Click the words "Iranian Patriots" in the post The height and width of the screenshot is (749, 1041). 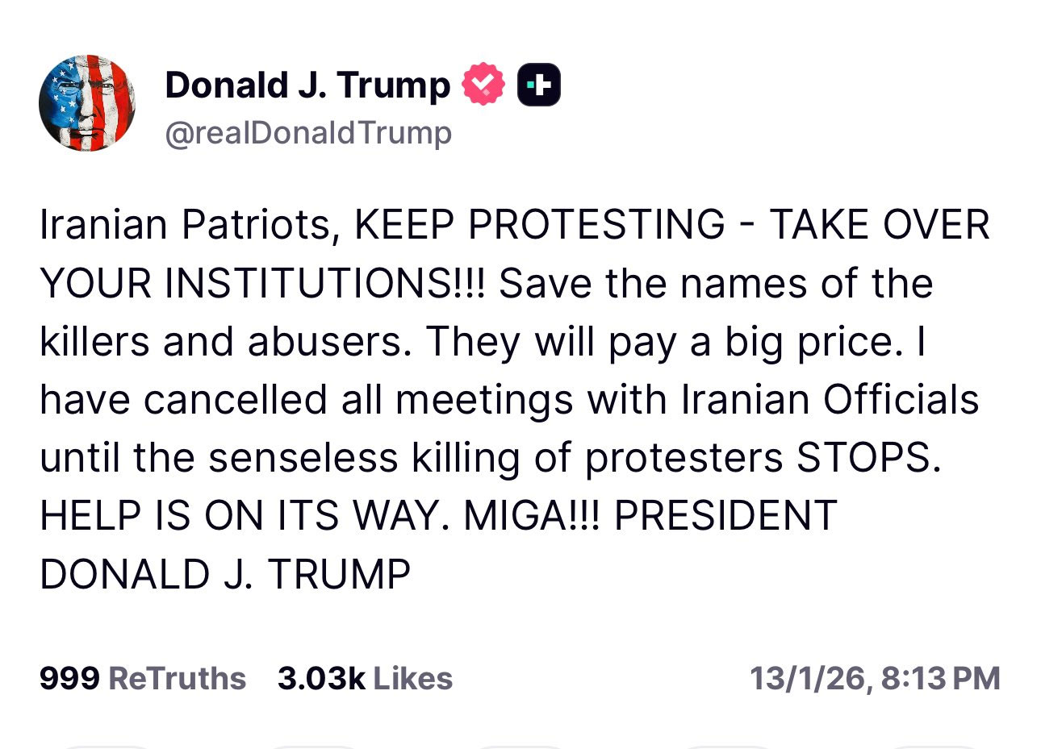(185, 225)
